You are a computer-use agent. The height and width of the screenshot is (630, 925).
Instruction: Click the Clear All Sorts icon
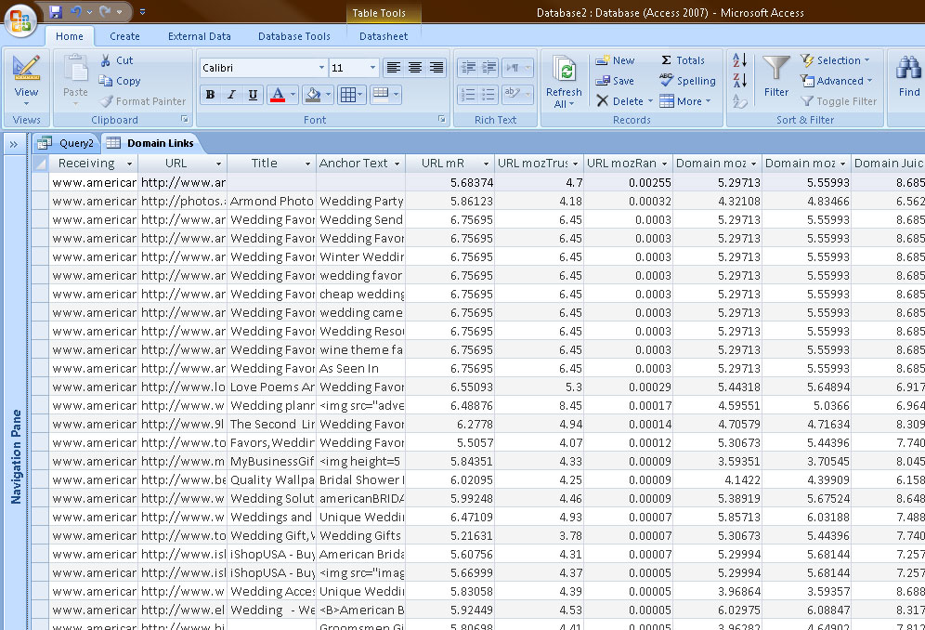pos(740,101)
